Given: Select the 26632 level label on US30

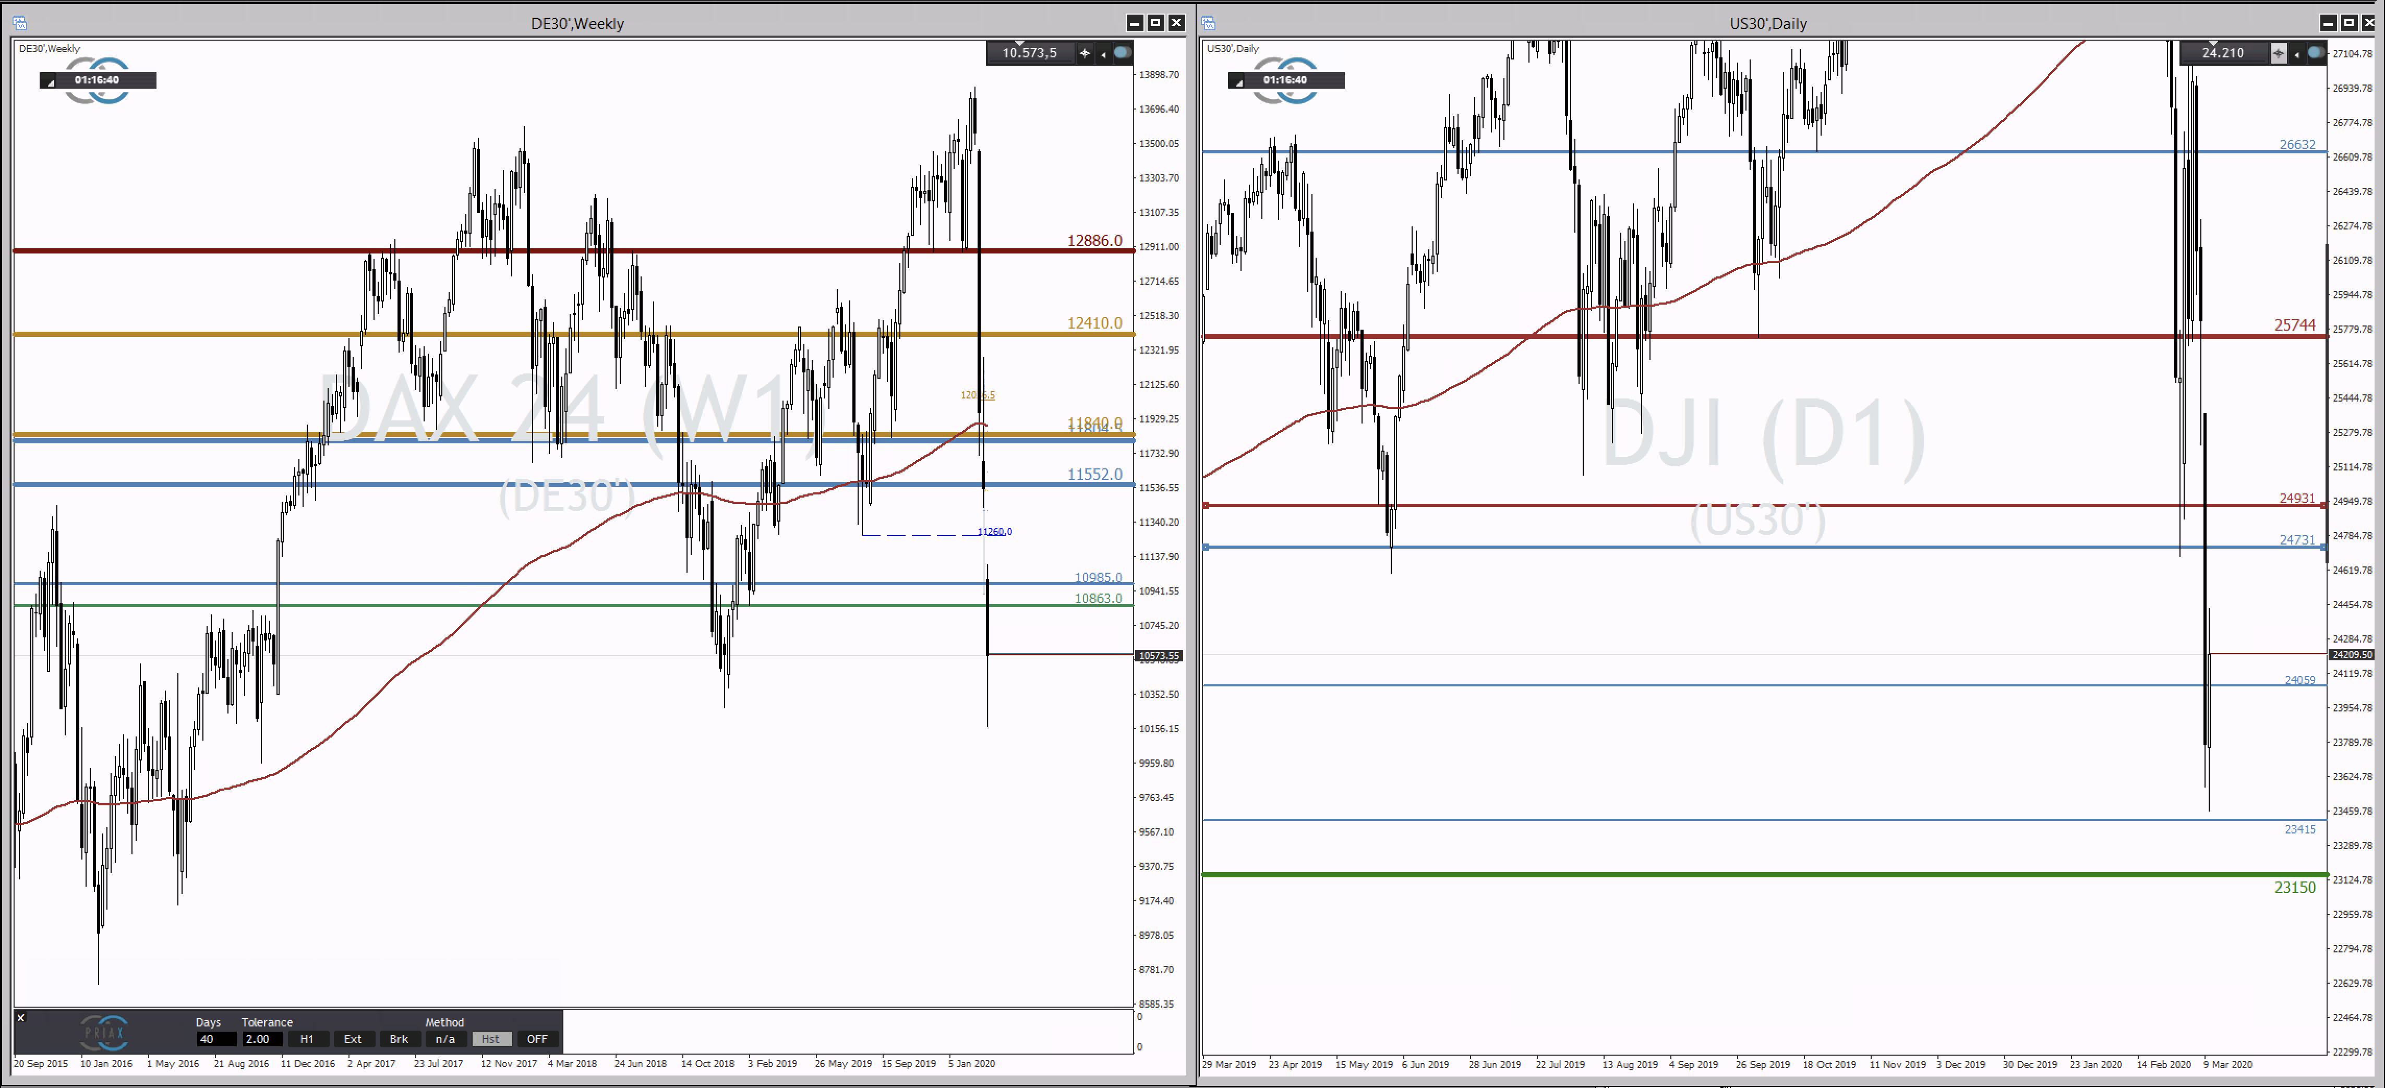Looking at the screenshot, I should pyautogui.click(x=2297, y=144).
